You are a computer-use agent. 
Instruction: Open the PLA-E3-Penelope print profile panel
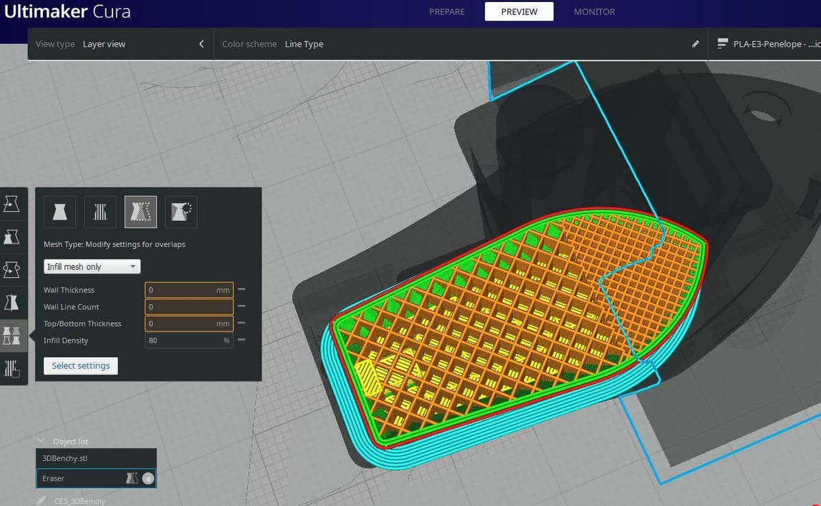pos(764,44)
